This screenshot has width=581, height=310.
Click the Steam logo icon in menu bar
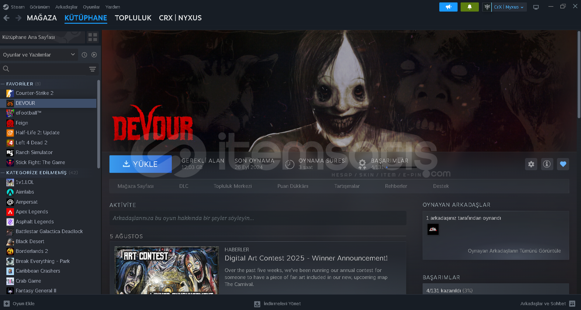6,7
